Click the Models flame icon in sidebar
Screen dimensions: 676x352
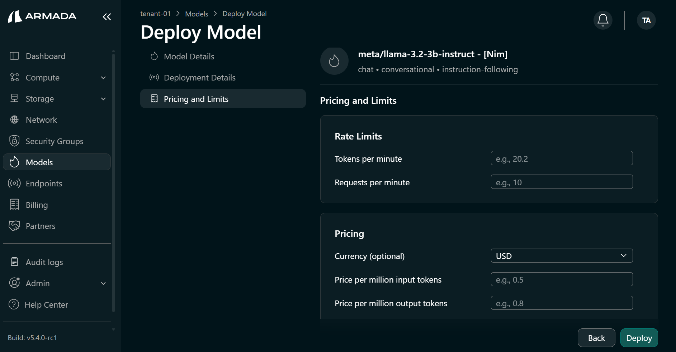pos(14,162)
